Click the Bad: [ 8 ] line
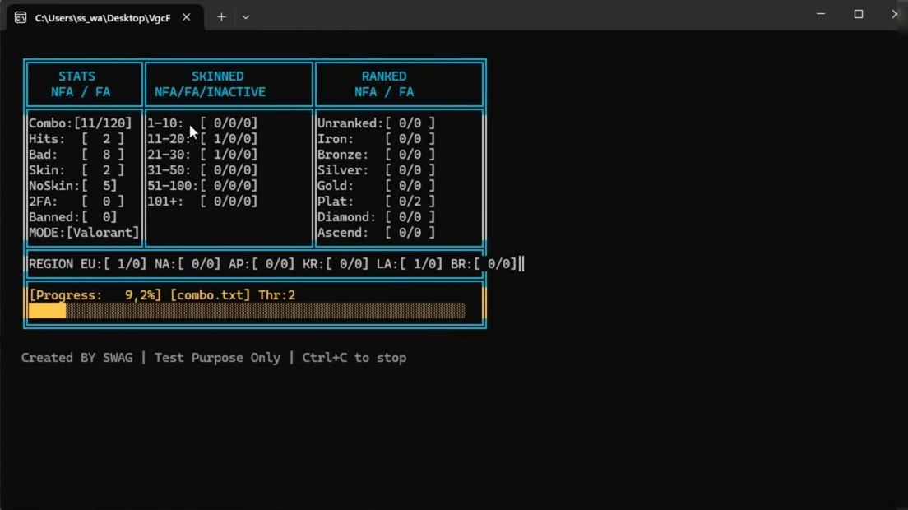Screen dimensions: 908x510 (x=76, y=155)
